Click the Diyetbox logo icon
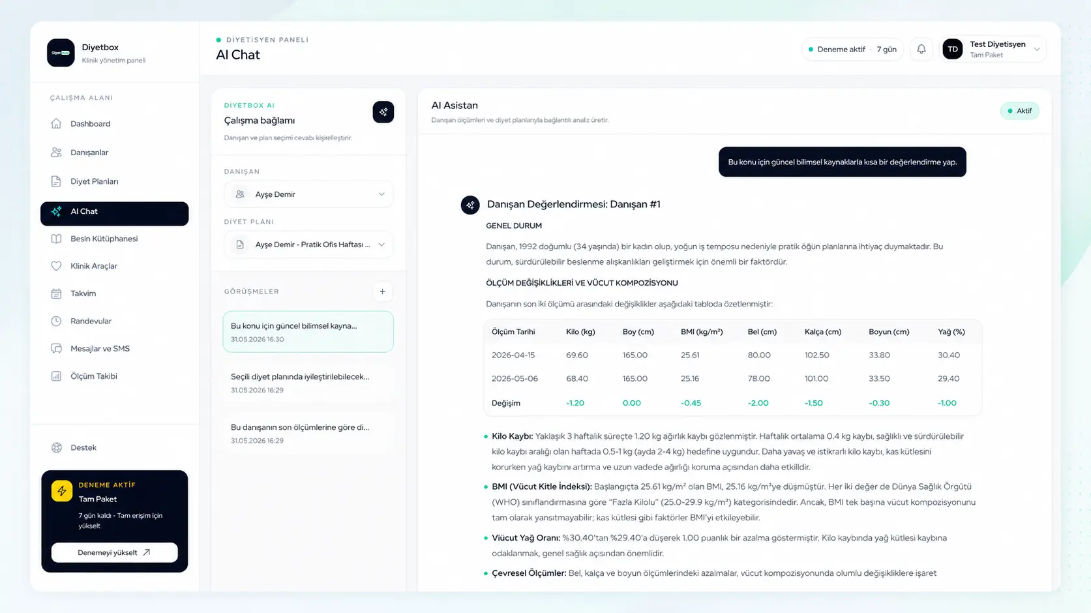Image resolution: width=1091 pixels, height=613 pixels. [x=61, y=53]
